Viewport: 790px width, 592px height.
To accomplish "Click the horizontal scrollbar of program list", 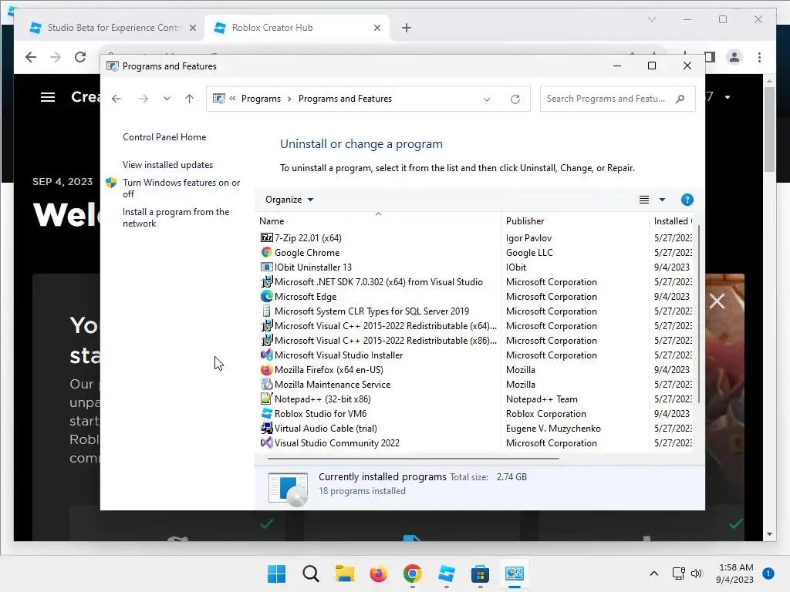I will 414,459.
